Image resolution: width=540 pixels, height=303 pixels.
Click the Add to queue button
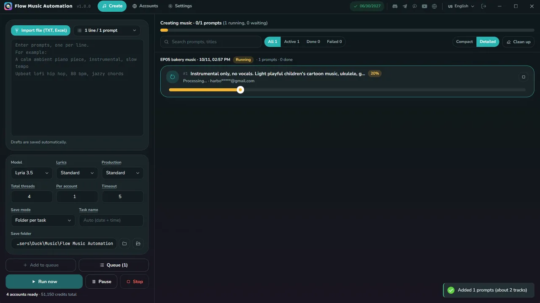[41, 265]
